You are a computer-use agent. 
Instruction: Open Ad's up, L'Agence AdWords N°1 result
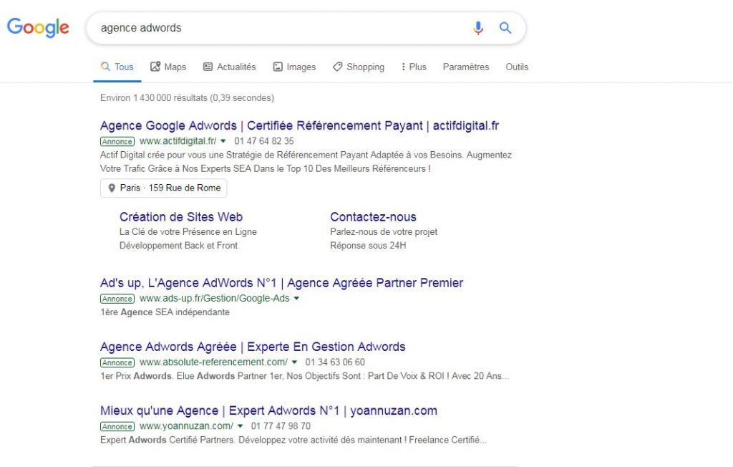(281, 283)
